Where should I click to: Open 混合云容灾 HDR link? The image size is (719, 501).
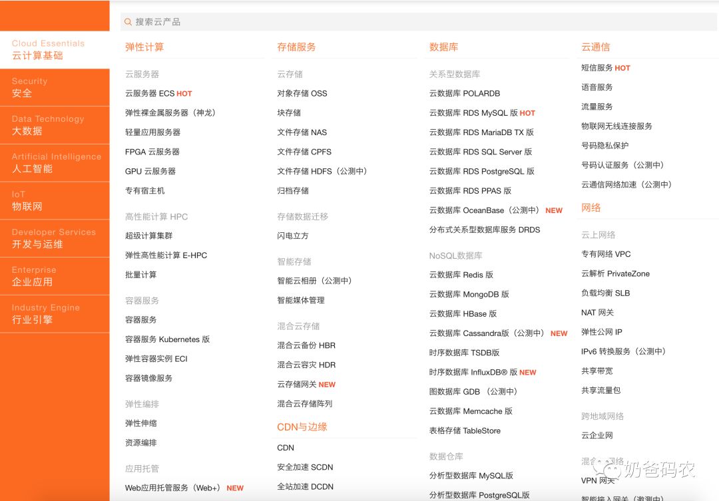coord(306,365)
